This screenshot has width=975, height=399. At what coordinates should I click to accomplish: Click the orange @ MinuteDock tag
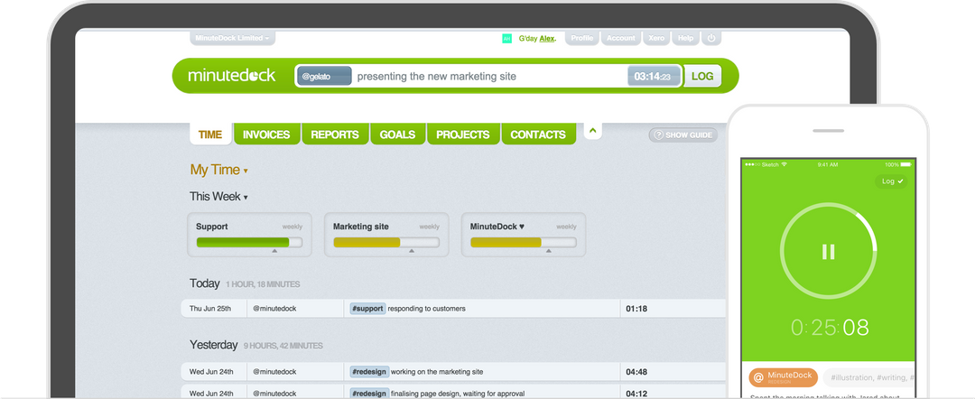(783, 377)
